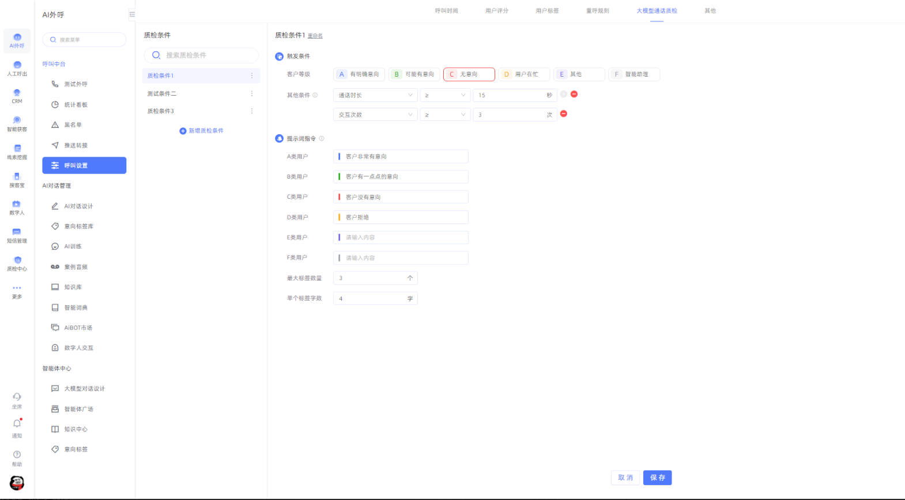Open the 交互次数 condition dropdown
Image resolution: width=905 pixels, height=500 pixels.
[x=375, y=115]
